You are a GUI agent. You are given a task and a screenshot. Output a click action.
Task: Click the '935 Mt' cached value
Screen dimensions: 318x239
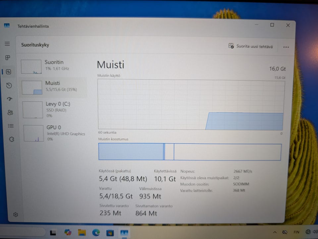150,196
